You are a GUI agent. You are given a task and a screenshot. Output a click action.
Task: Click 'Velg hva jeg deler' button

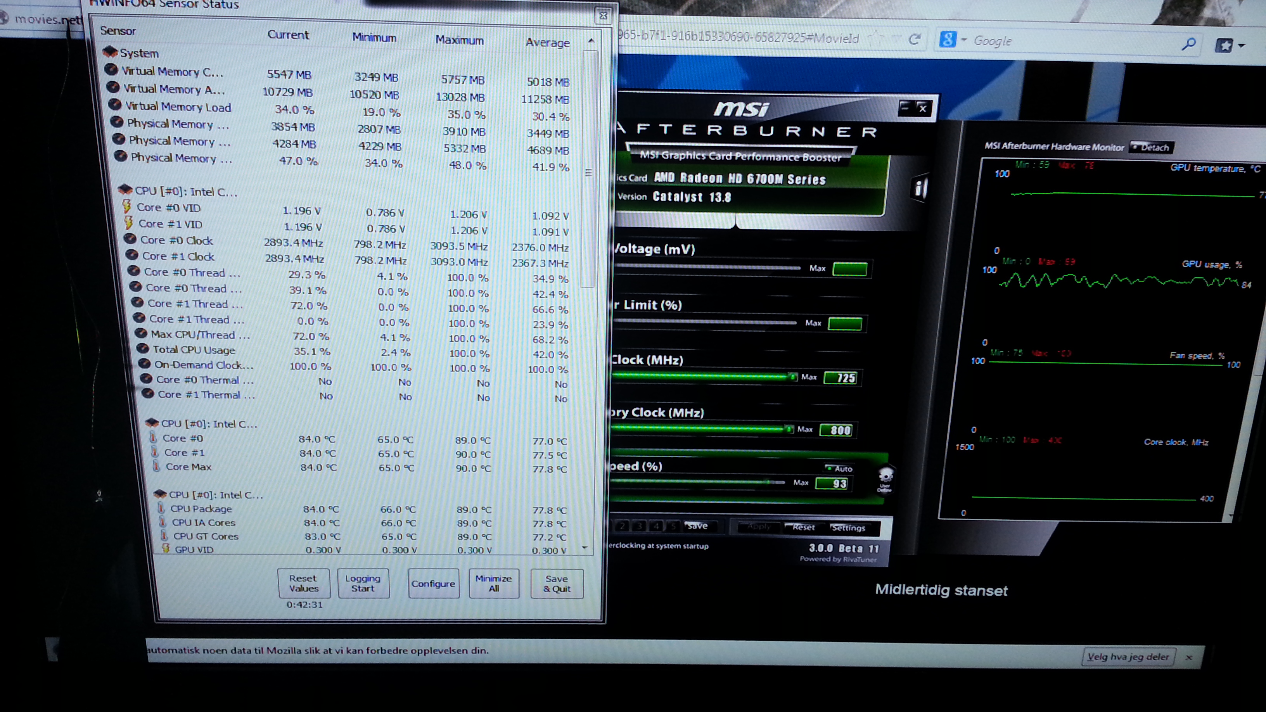(x=1128, y=656)
